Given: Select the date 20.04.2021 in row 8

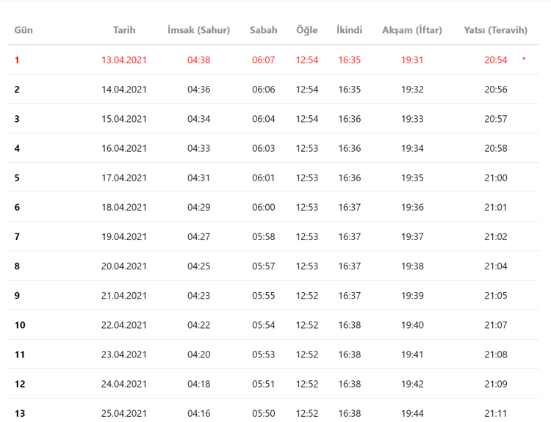Looking at the screenshot, I should point(124,266).
